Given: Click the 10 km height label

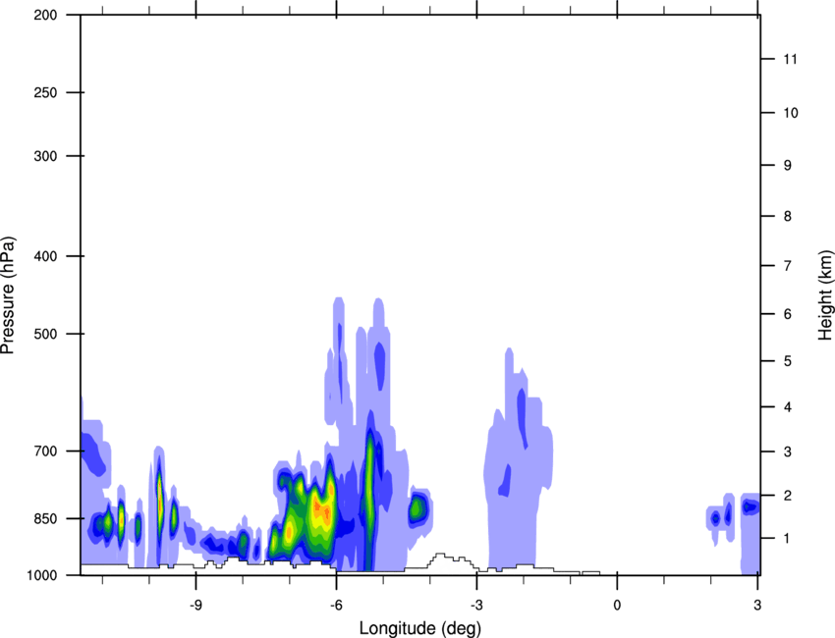Looking at the screenshot, I should pos(790,113).
